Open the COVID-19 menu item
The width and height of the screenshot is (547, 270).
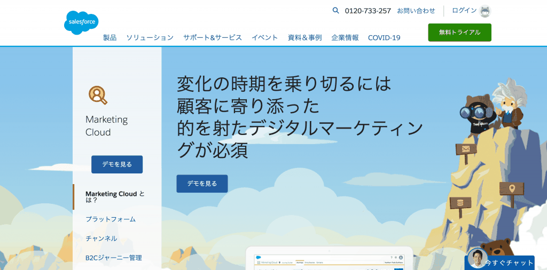pyautogui.click(x=384, y=38)
